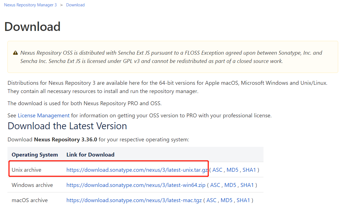This screenshot has width=344, height=209.
Task: Get the MD5 checksum for macOS archive
Action: 226,200
